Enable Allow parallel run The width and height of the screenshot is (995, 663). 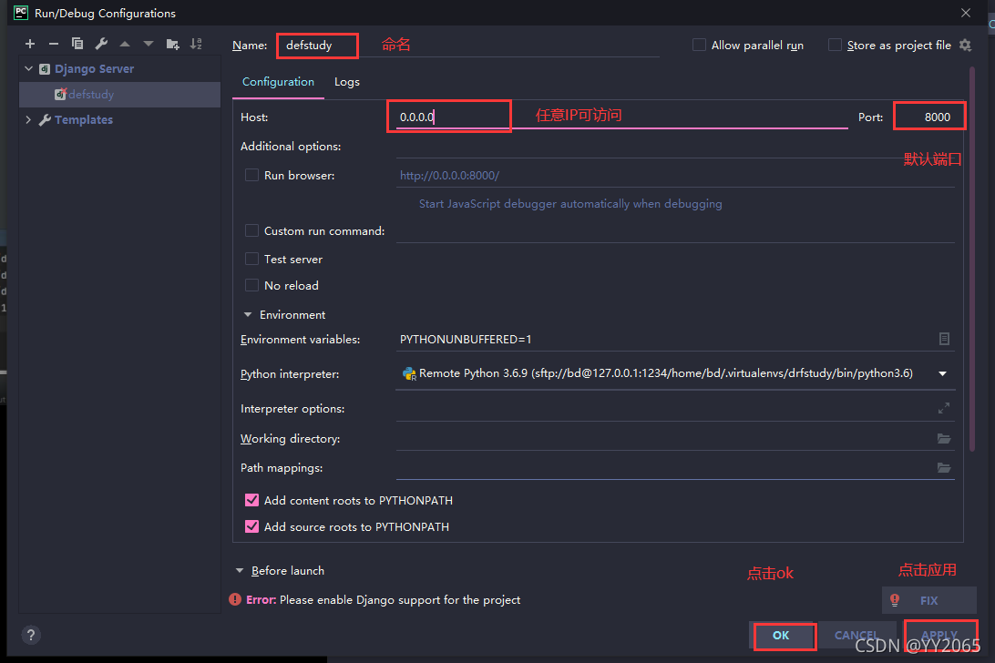pyautogui.click(x=699, y=45)
